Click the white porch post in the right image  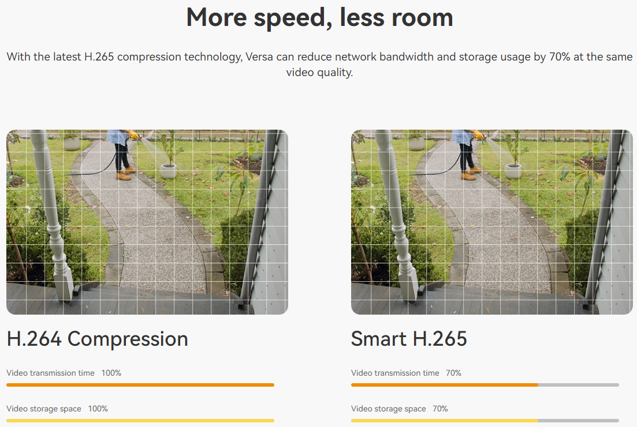point(398,216)
